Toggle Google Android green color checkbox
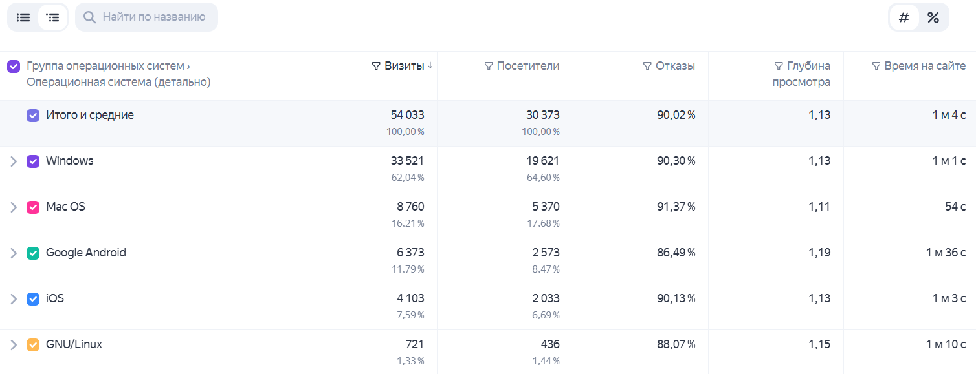The width and height of the screenshot is (976, 374). 33,253
